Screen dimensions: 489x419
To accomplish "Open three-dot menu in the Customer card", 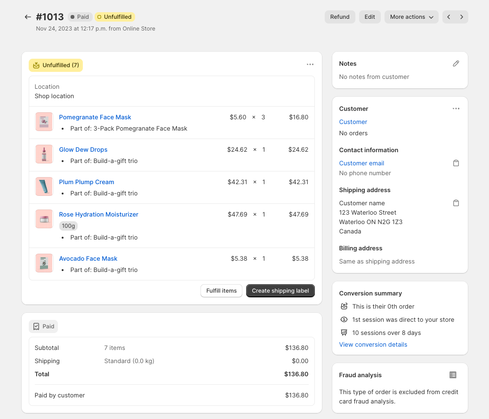I will [456, 109].
